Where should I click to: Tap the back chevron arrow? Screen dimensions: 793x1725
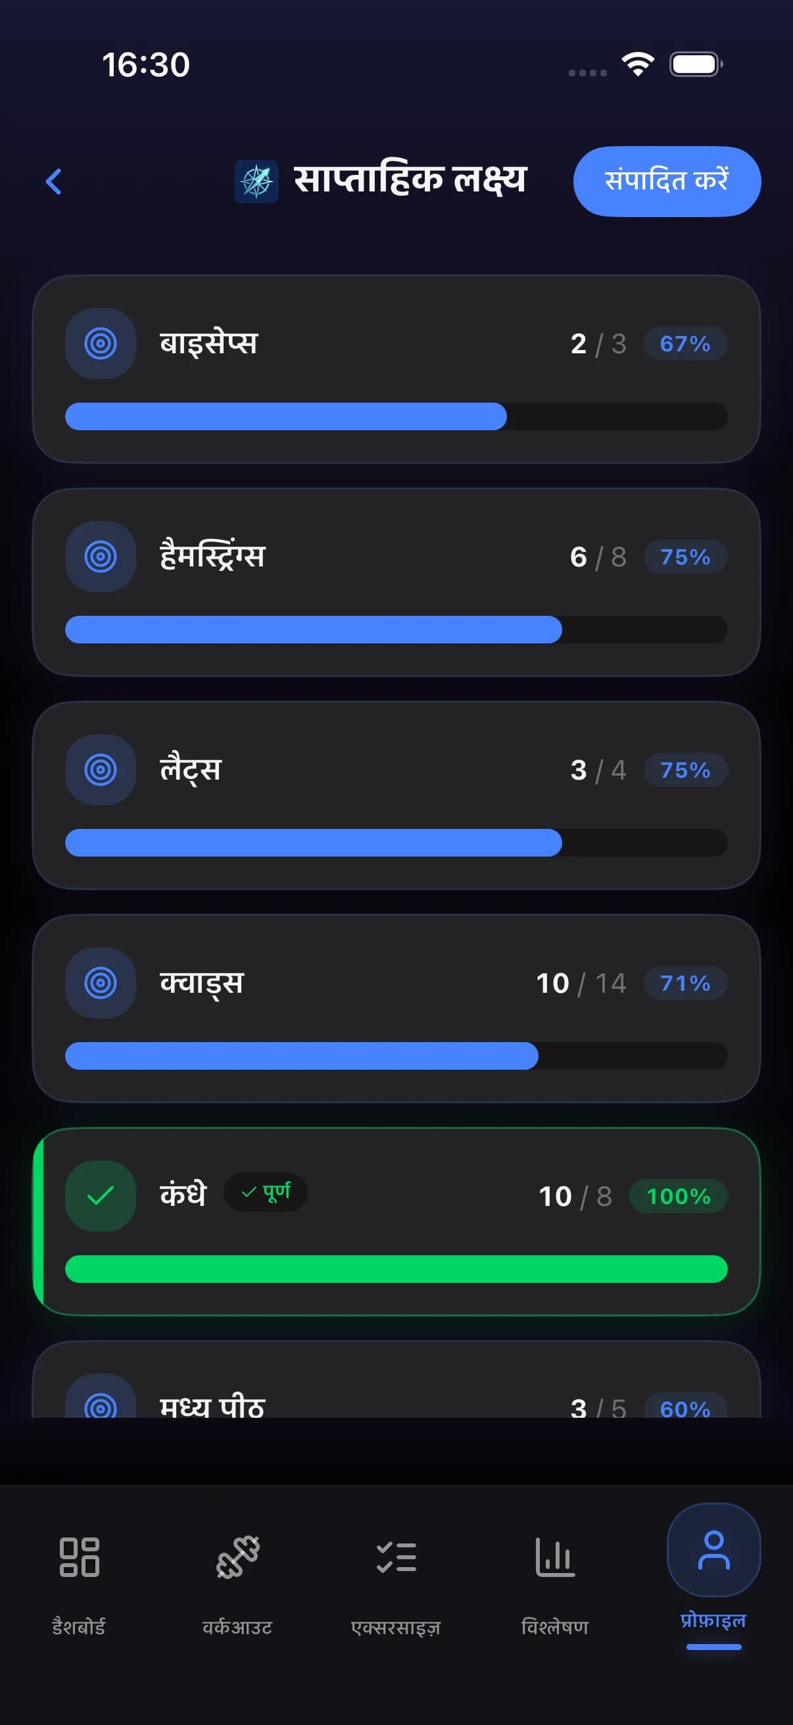coord(53,182)
